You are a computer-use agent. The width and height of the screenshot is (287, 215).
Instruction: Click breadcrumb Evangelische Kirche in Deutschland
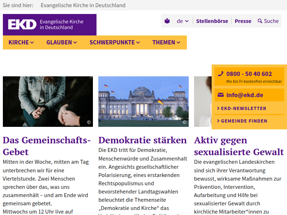(83, 5)
